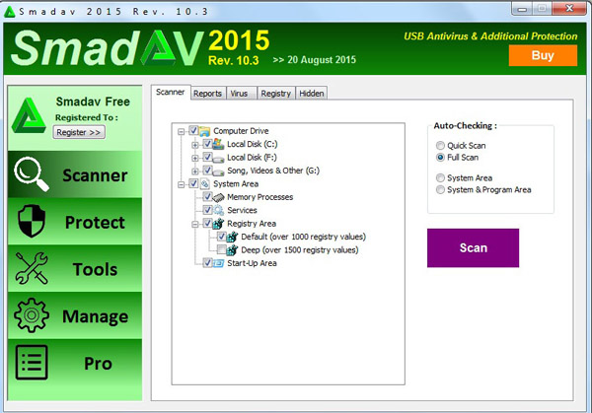592x413 pixels.
Task: Click the Start-Up Area icon
Action: click(218, 263)
